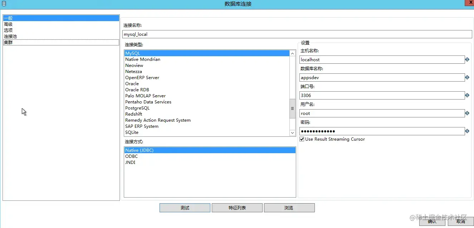Click the connection type list scrollbar thumb
The image size is (474, 228).
click(x=292, y=108)
